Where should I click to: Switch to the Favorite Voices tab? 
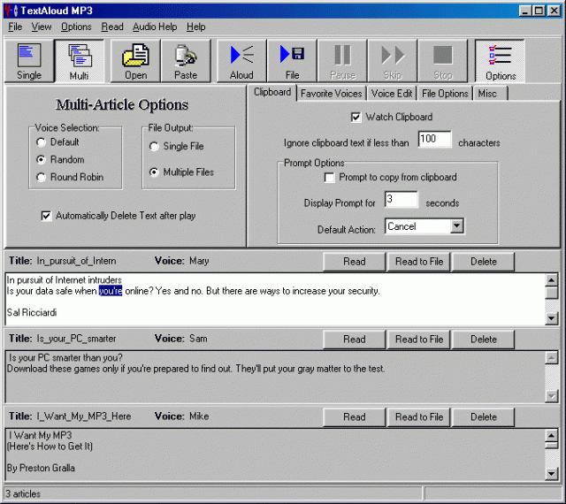[x=331, y=94]
